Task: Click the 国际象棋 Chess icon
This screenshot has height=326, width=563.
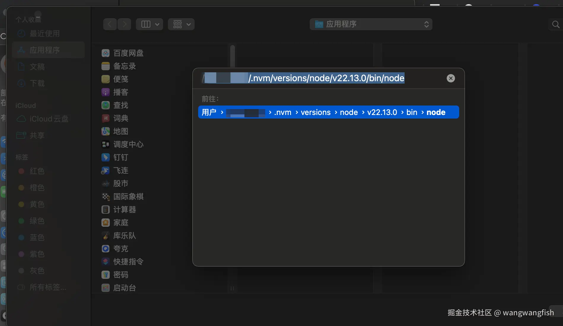Action: [106, 196]
